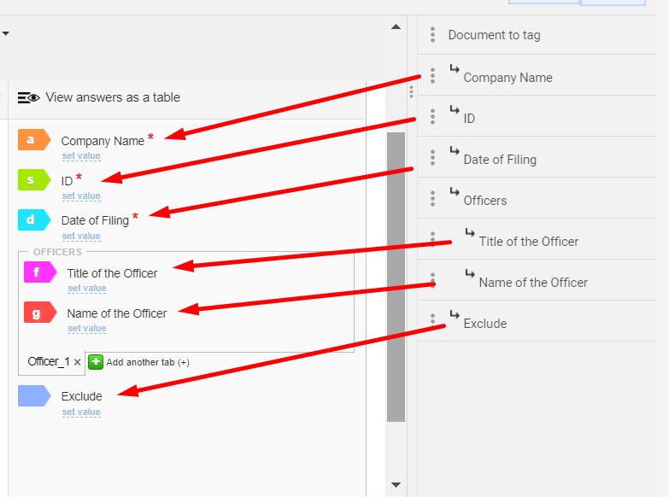Close the Officer_1 tab with the x
The height and width of the screenshot is (497, 669).
[77, 362]
